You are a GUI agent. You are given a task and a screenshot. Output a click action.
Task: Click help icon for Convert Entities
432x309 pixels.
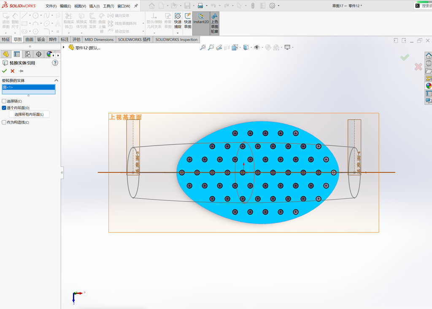[x=55, y=63]
